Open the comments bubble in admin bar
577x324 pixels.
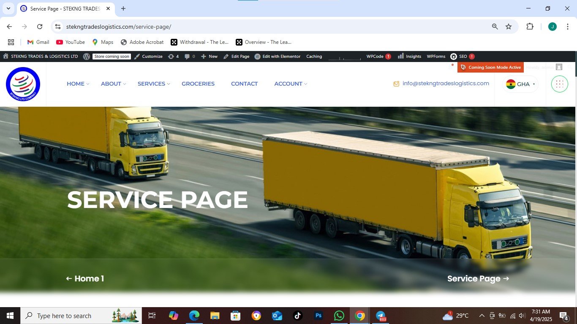(189, 57)
